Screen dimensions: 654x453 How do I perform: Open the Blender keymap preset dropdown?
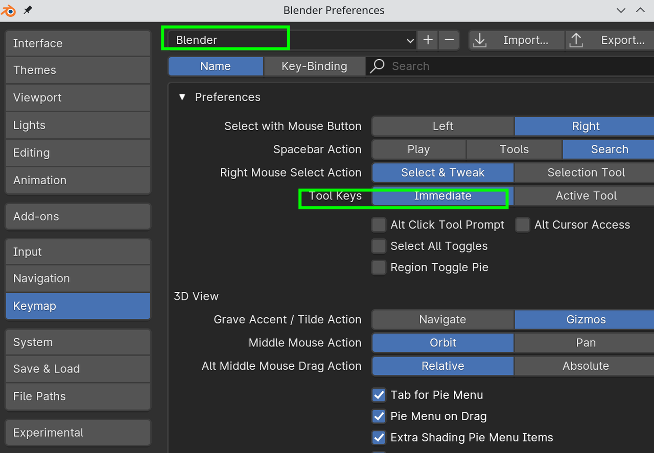click(293, 40)
